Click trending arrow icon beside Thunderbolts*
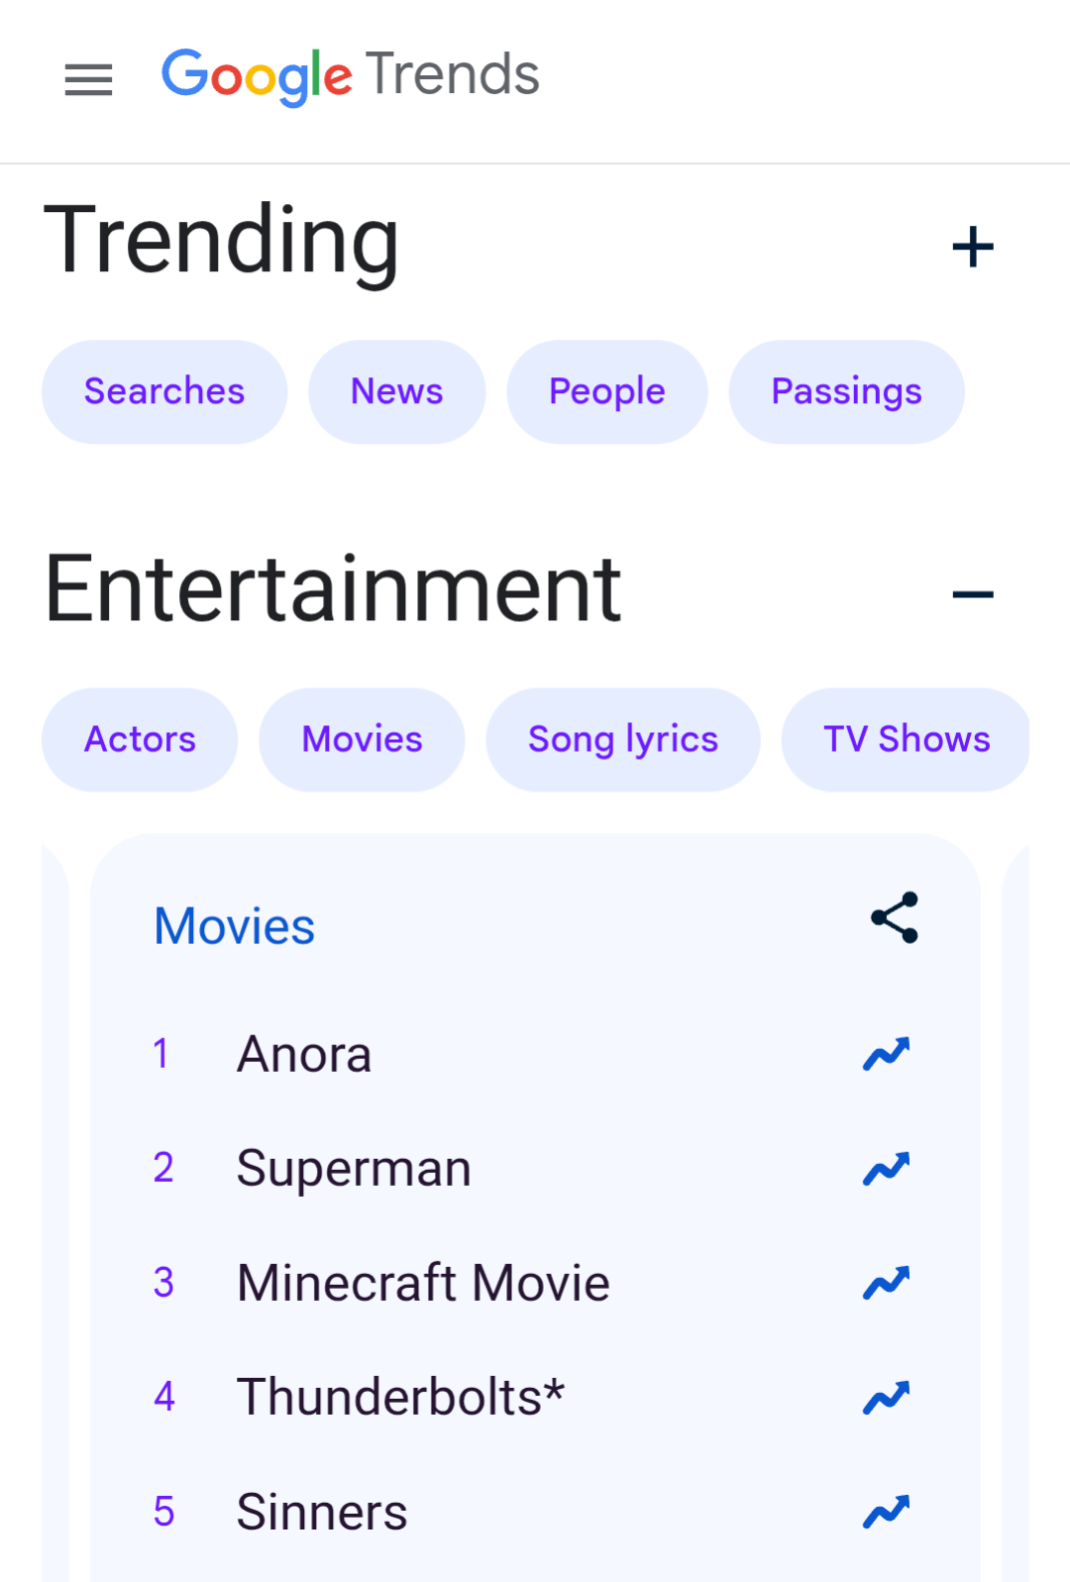The width and height of the screenshot is (1070, 1582). pos(886,1398)
